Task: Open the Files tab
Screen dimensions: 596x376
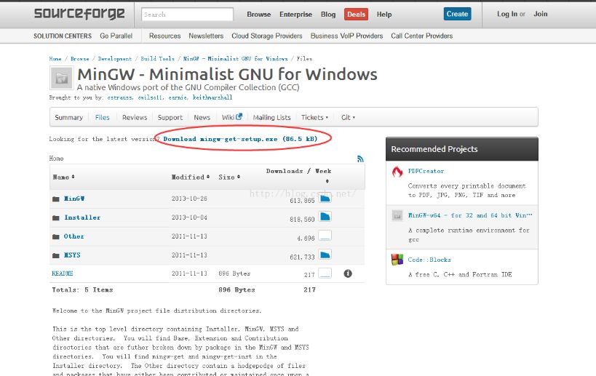Action: click(x=103, y=117)
